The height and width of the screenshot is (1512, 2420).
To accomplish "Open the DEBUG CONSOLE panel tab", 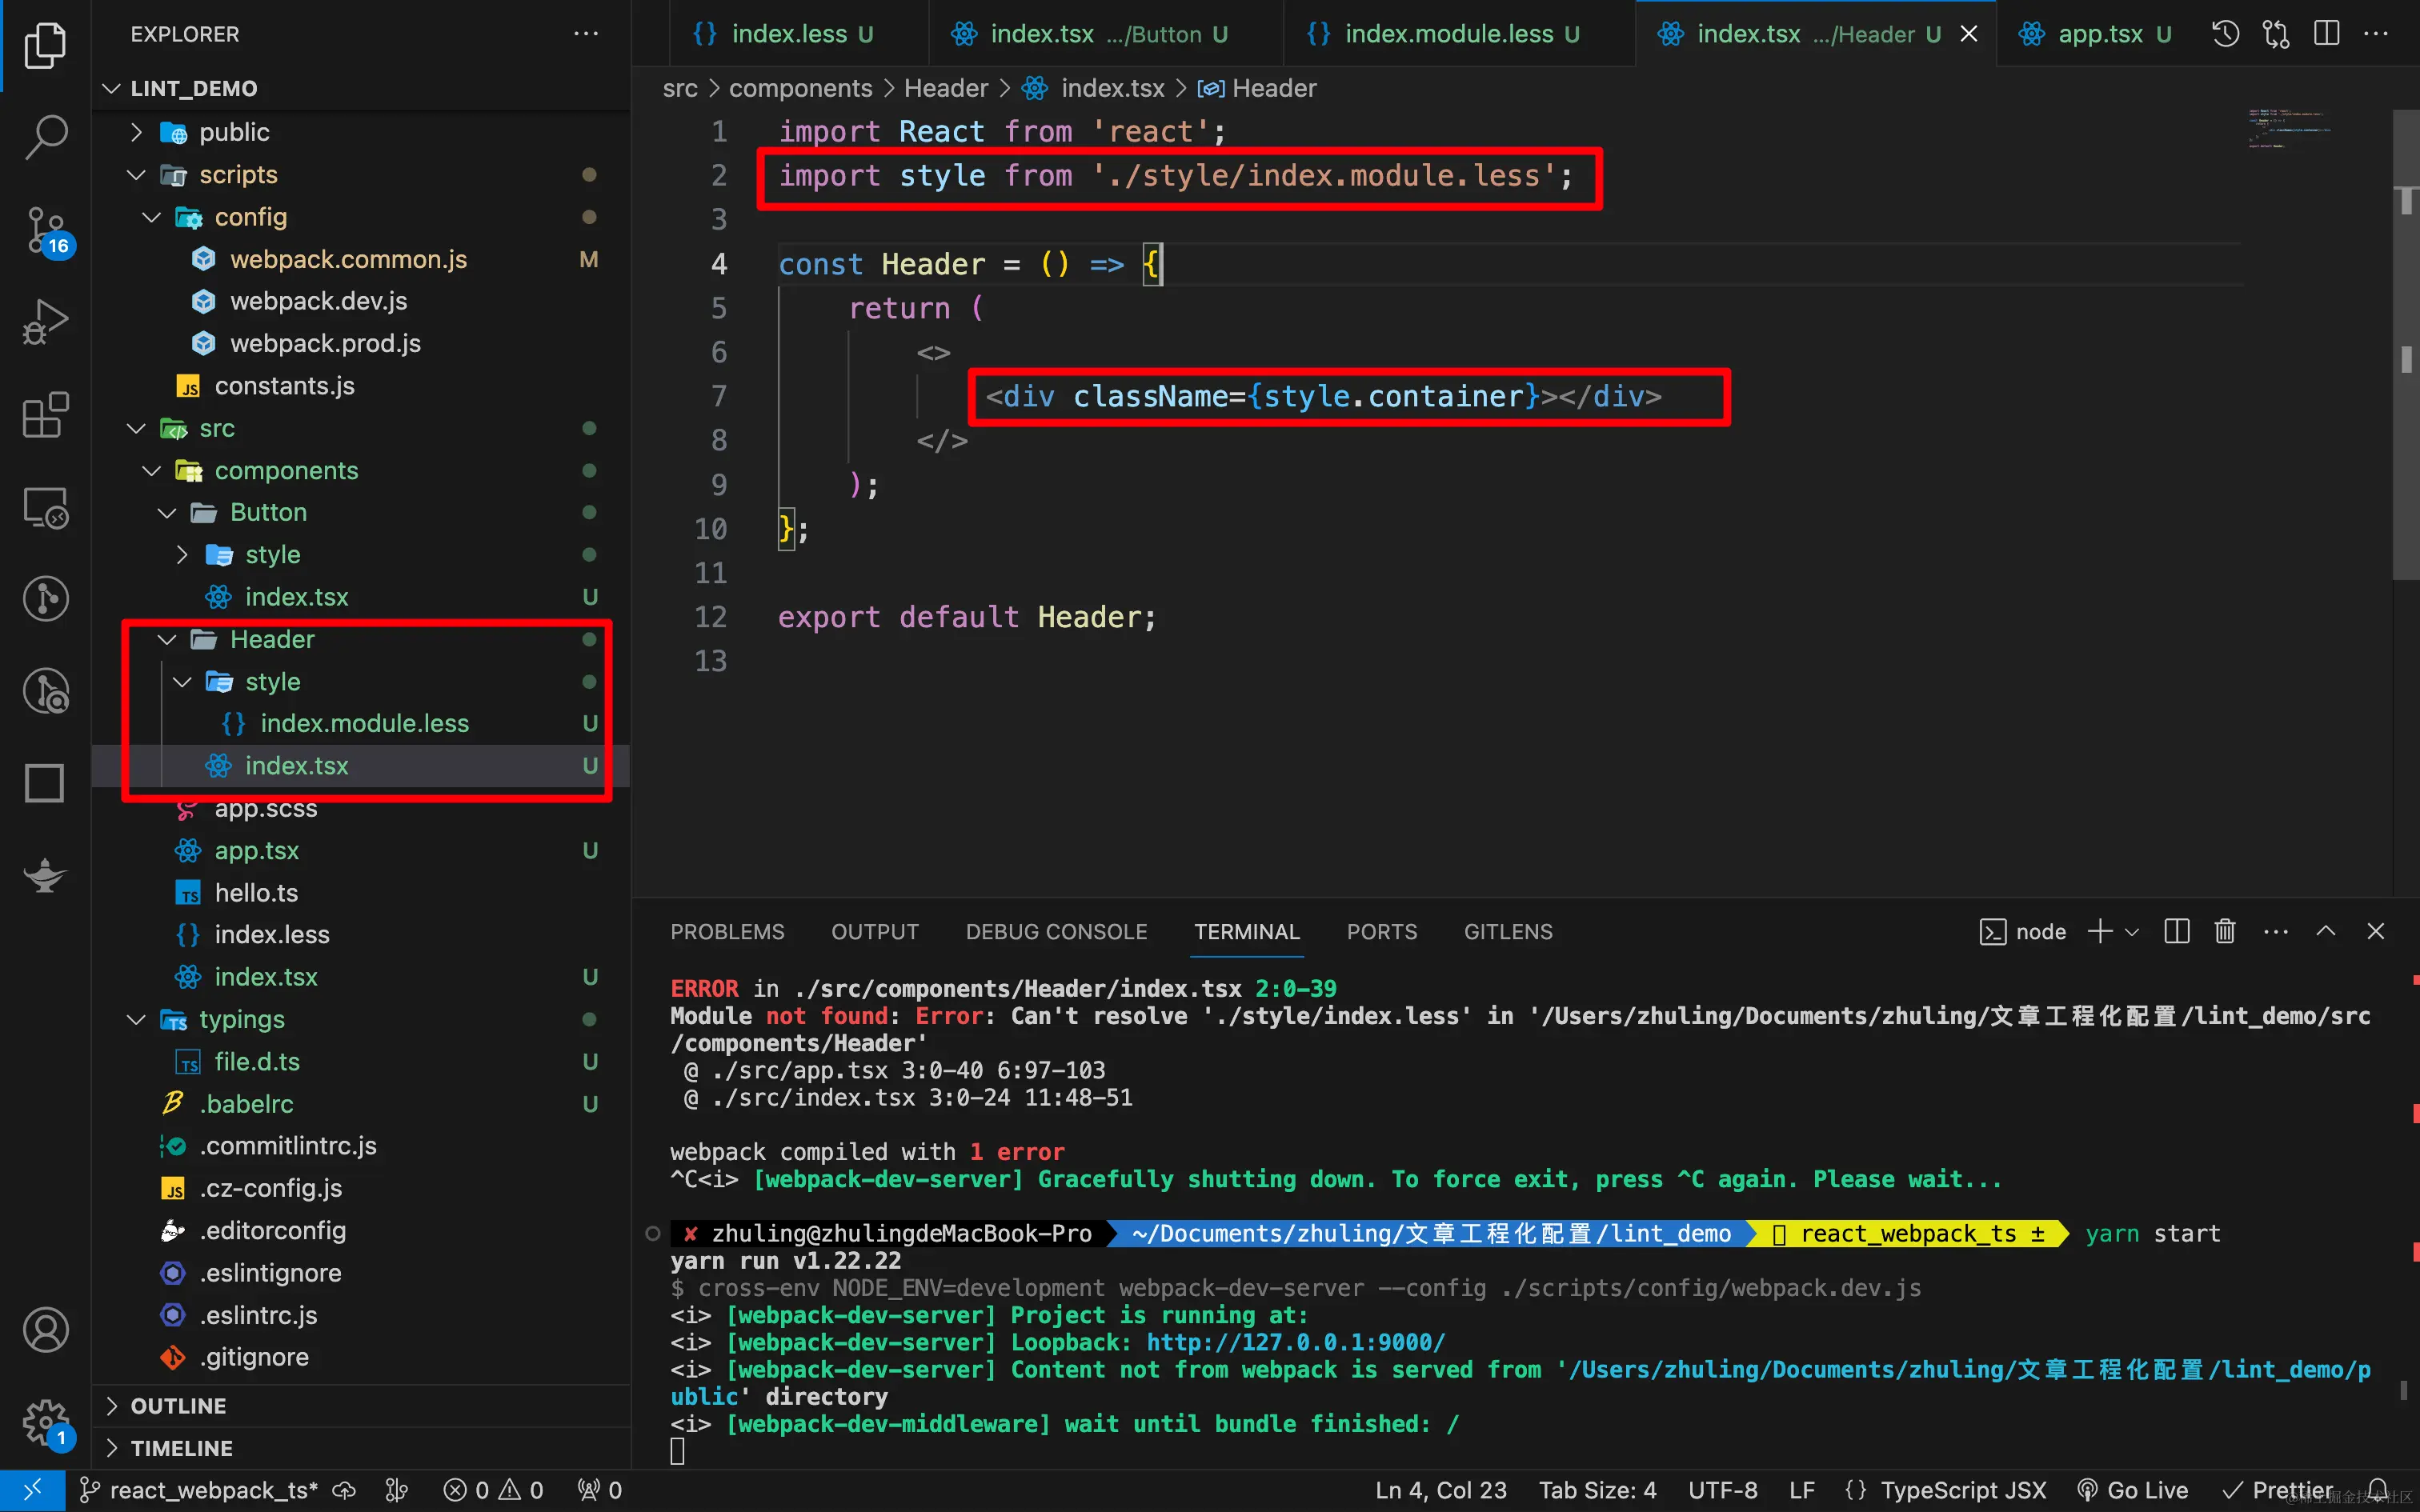I will (x=1056, y=931).
